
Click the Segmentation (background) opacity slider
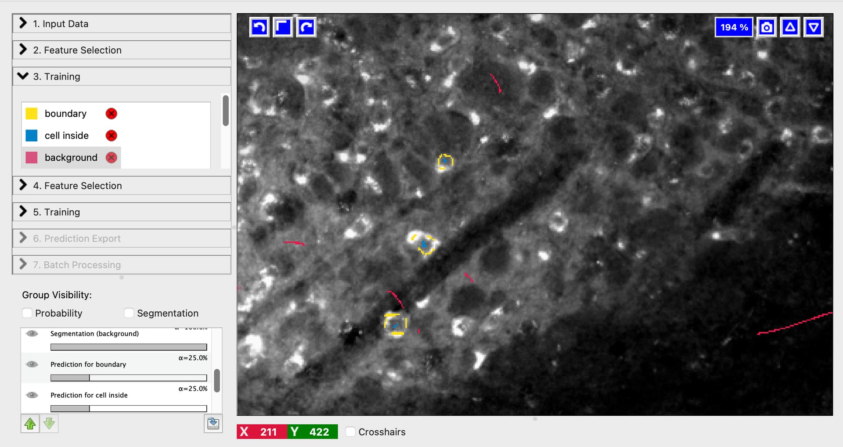click(129, 347)
